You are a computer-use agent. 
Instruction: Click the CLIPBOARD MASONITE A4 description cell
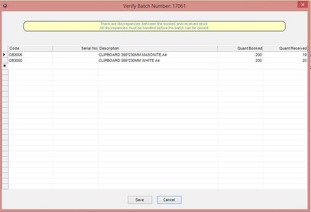click(157, 54)
